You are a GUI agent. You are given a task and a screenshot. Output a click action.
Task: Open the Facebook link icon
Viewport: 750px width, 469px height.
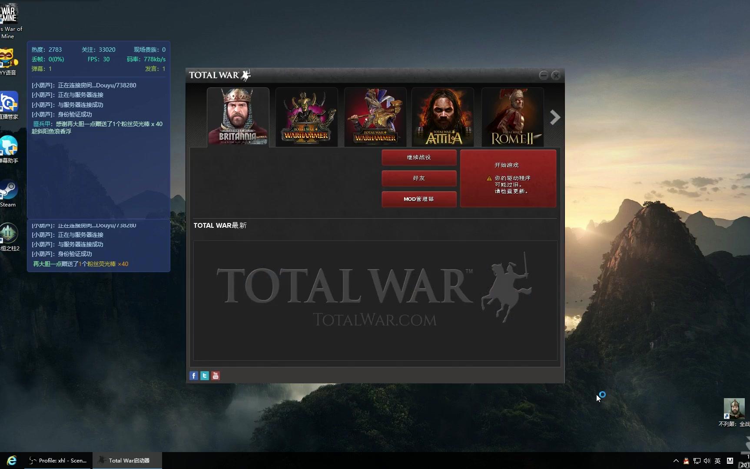pyautogui.click(x=194, y=376)
